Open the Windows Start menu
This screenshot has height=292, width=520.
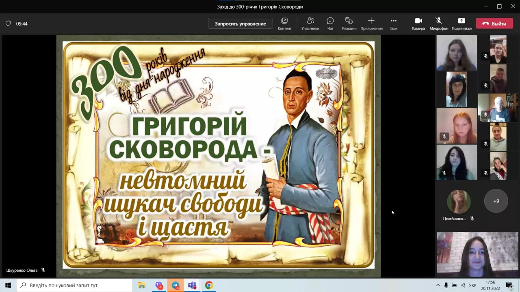tap(8, 285)
